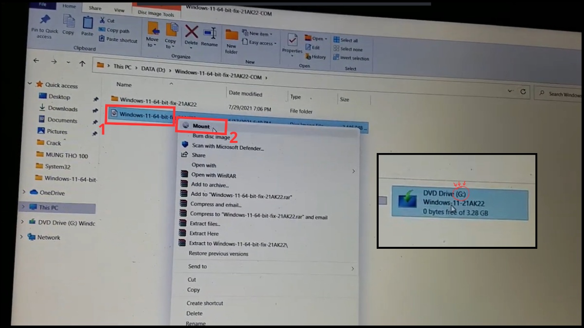Open the recent locations dropdown arrow
Image resolution: width=584 pixels, height=328 pixels.
[68, 63]
